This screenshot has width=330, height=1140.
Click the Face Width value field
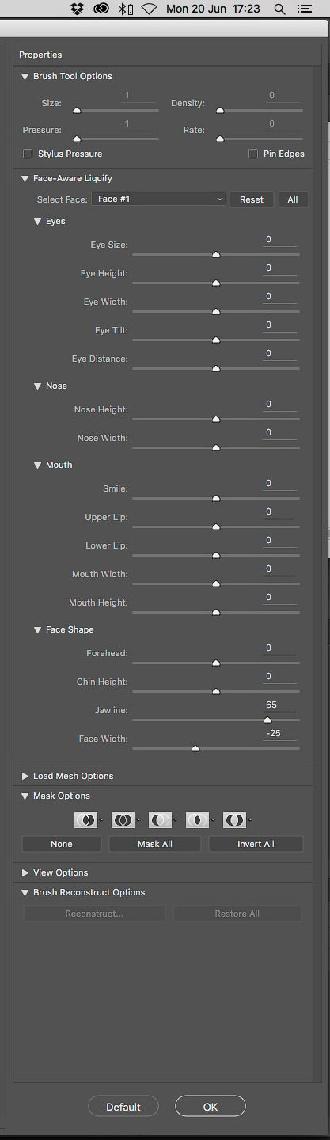(x=281, y=734)
